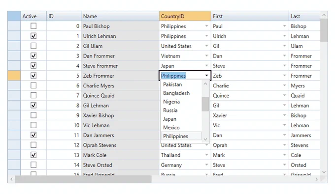Choose Nigeria from the country list
Viewport: 335px width, 194px height.
(x=171, y=102)
